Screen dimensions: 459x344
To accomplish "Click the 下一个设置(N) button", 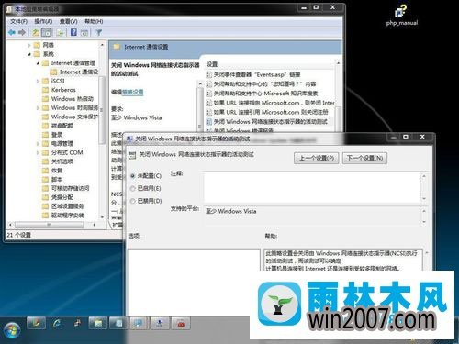I will (x=364, y=158).
